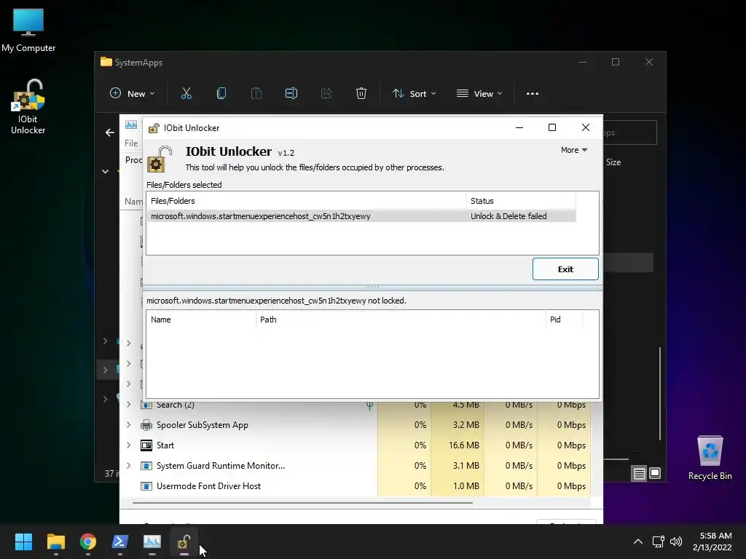Switch to the details view icon in Explorer
This screenshot has width=746, height=559.
click(639, 473)
